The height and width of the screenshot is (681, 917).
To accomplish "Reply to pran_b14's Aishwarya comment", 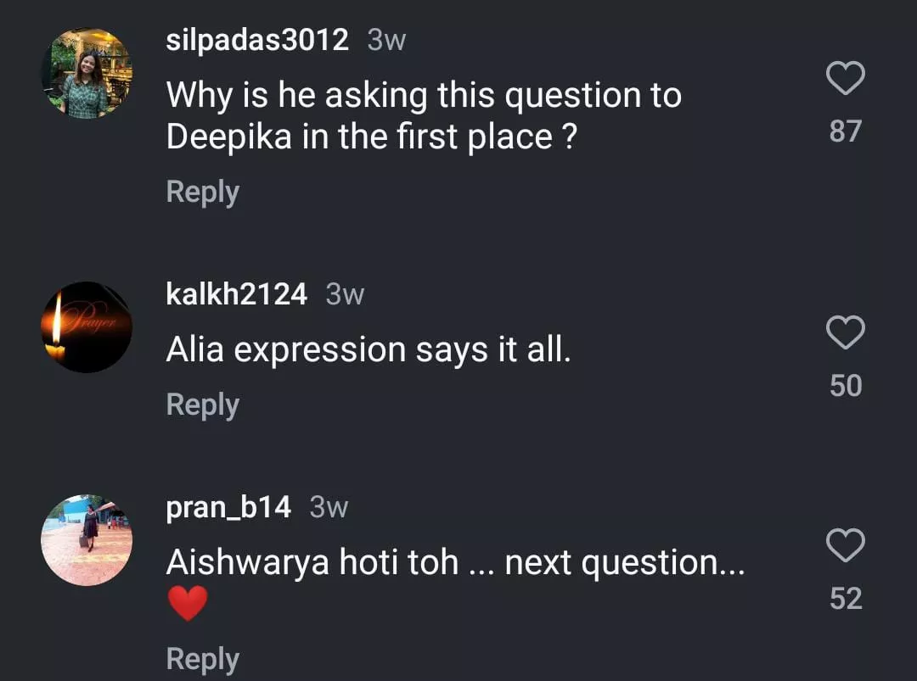I will (x=202, y=659).
